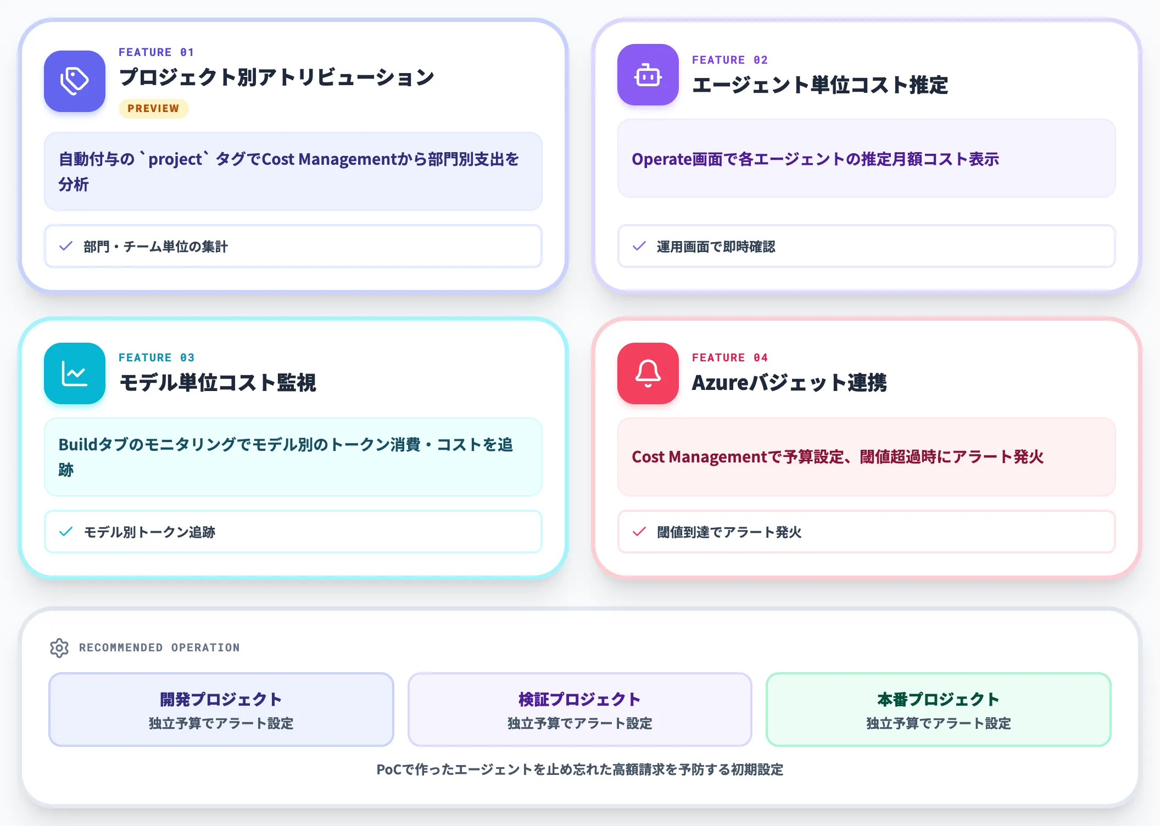1160x826 pixels.
Task: Select the 開発プロジェクト card
Action: [x=221, y=710]
